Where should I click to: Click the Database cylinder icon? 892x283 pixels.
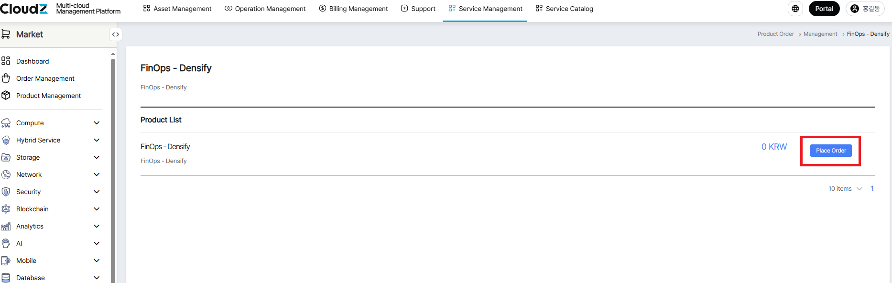[6, 278]
